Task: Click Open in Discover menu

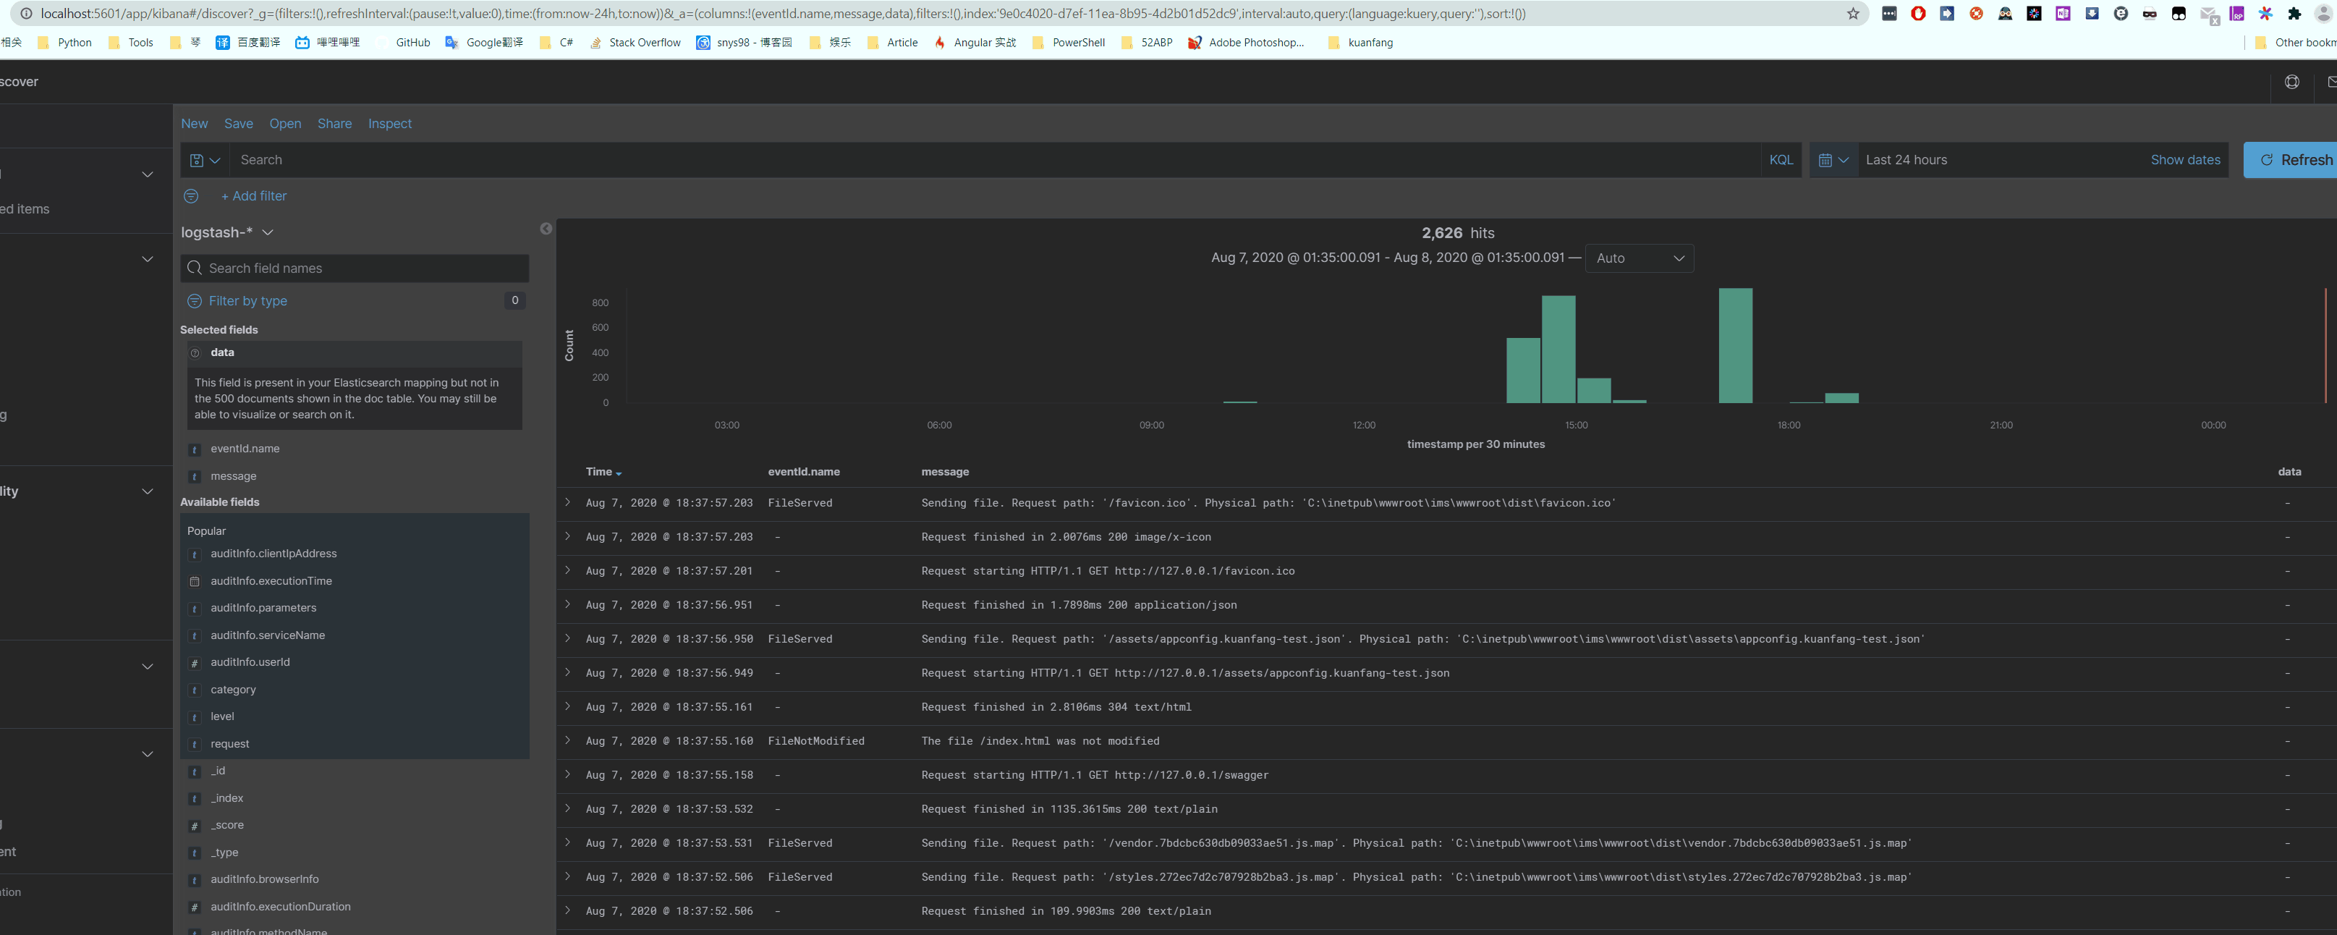Action: tap(285, 124)
